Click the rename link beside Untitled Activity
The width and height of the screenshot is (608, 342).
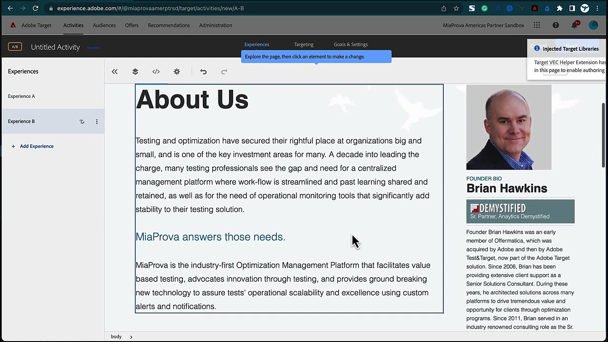pos(93,47)
